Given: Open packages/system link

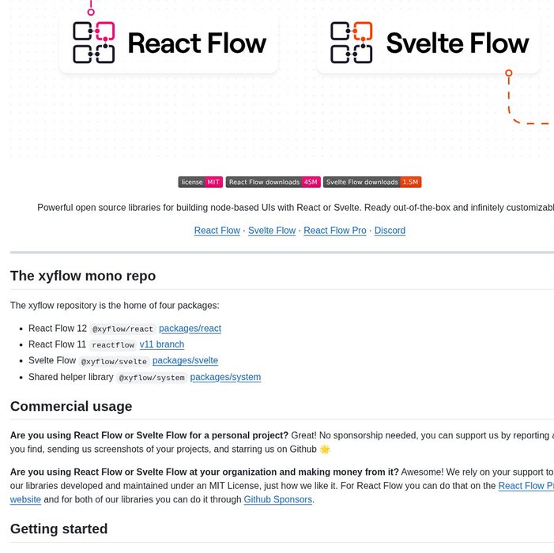Looking at the screenshot, I should [x=225, y=378].
